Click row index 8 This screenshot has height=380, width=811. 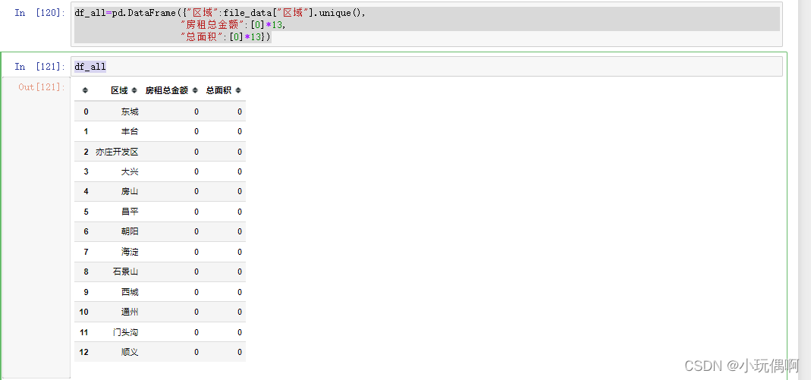[86, 272]
